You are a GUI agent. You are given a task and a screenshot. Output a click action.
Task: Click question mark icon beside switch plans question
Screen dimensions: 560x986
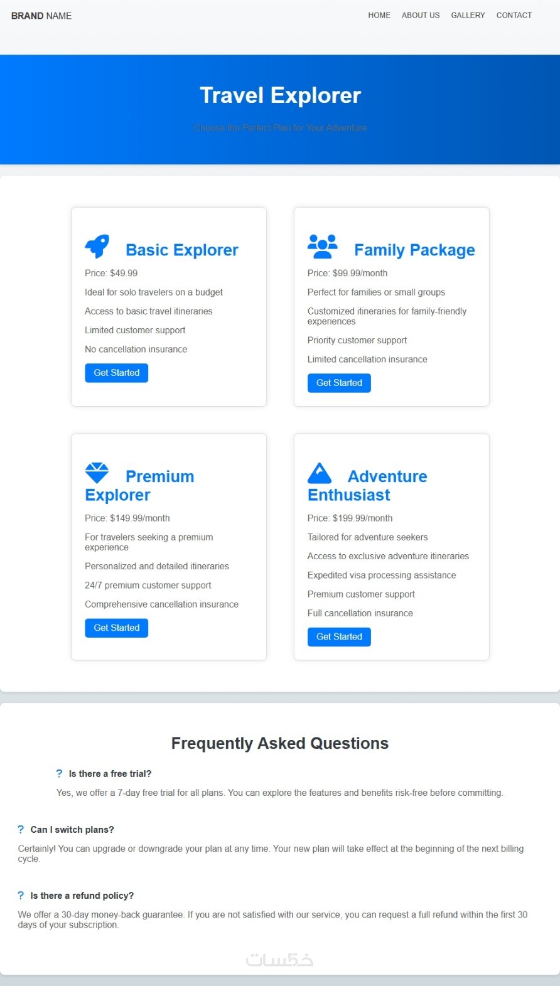(x=21, y=830)
